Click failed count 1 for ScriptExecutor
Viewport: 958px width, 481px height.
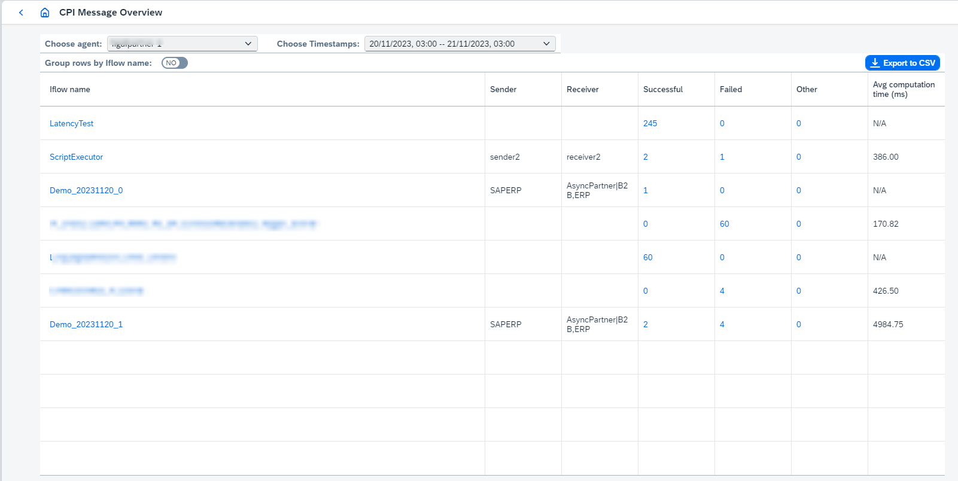click(722, 157)
